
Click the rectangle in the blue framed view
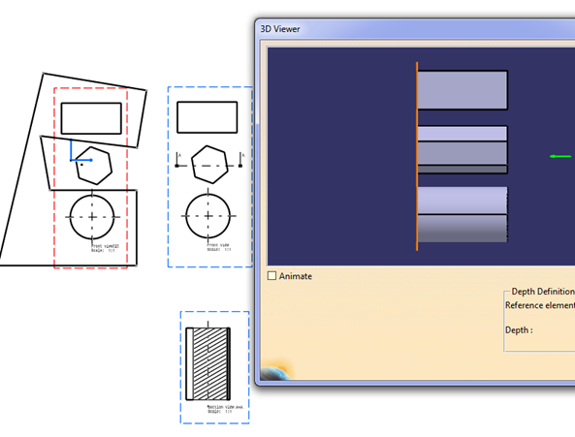[208, 117]
